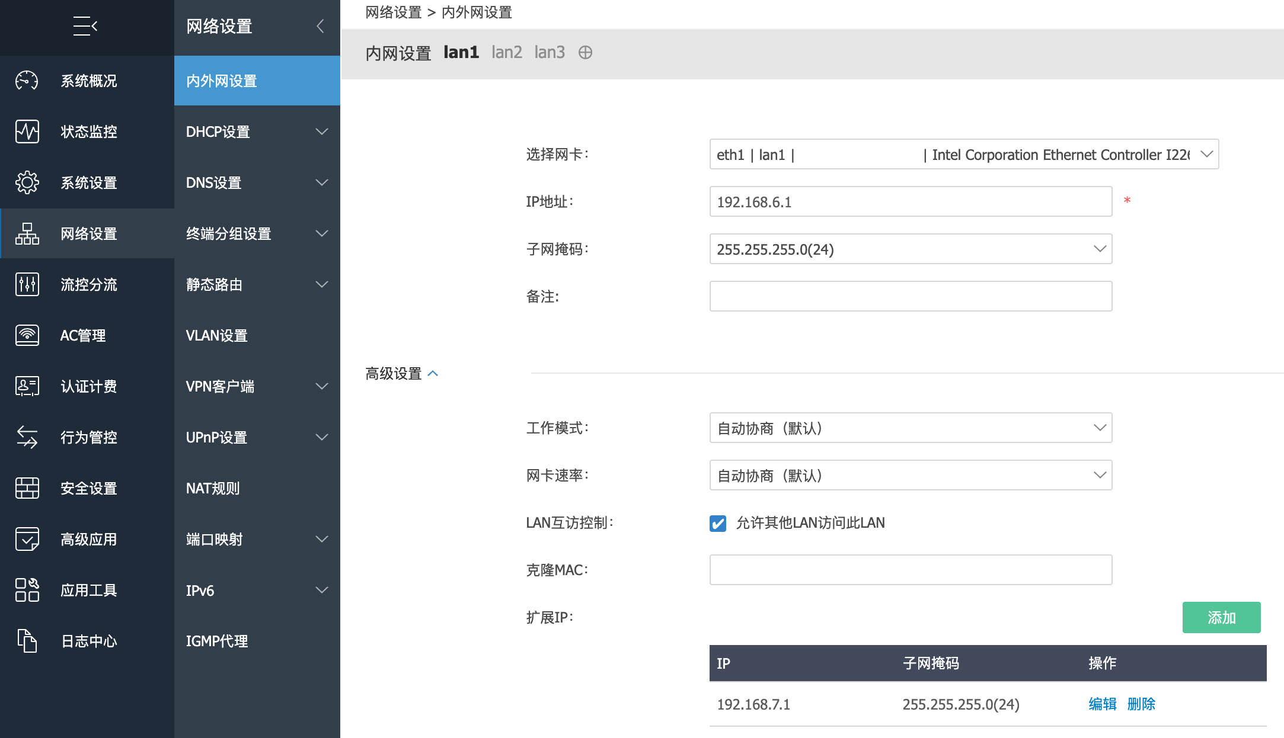
Task: Open the VLAN设置 menu item
Action: (217, 335)
